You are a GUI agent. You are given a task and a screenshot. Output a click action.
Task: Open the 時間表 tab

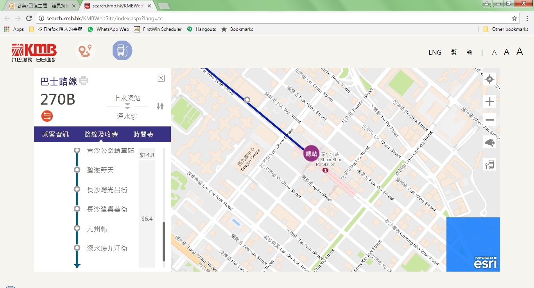click(x=143, y=134)
